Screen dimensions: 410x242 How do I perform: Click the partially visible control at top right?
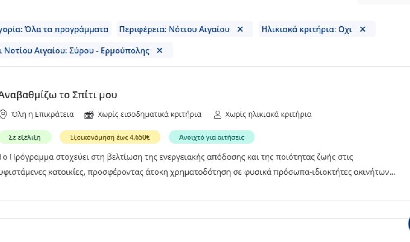pyautogui.click(x=383, y=2)
